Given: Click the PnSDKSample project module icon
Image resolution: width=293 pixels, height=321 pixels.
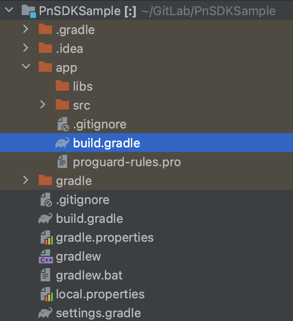Looking at the screenshot, I should coord(28,10).
